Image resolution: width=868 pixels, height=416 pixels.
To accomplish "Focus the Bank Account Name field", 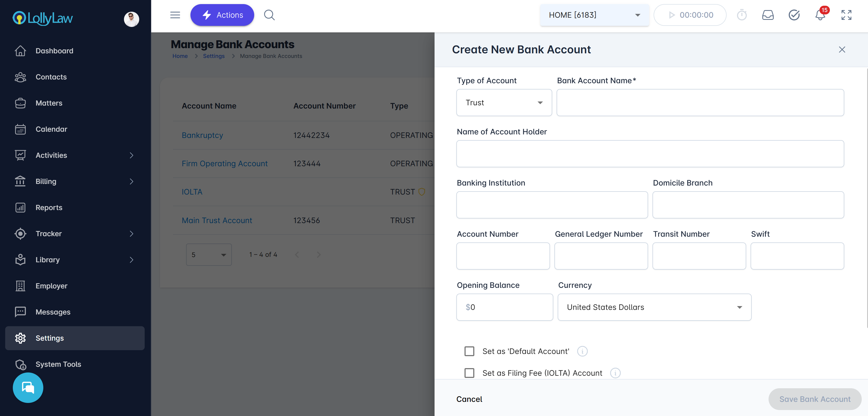I will pos(700,103).
